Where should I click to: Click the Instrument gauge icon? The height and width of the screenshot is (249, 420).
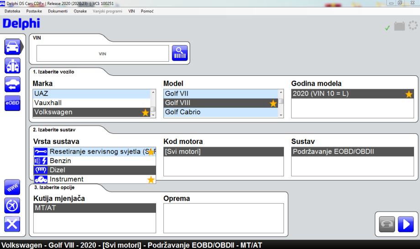[41, 179]
